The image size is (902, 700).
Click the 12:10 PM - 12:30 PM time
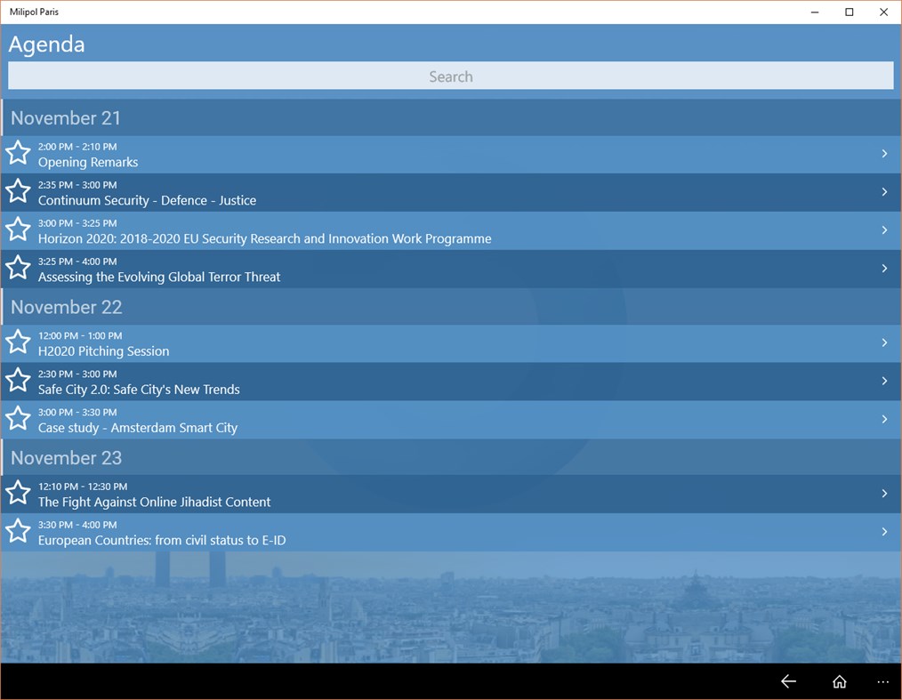coord(83,486)
